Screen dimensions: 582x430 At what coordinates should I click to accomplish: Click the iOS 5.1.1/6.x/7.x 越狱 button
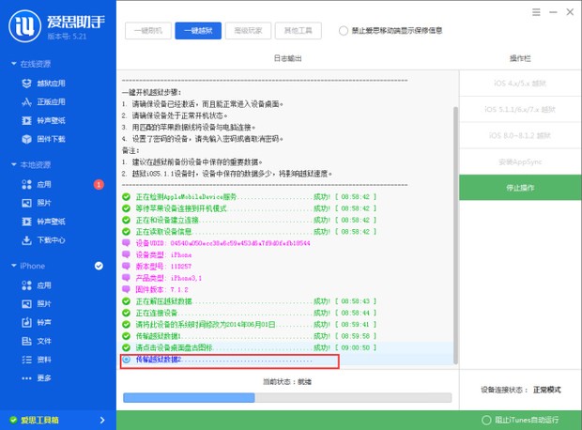click(520, 109)
